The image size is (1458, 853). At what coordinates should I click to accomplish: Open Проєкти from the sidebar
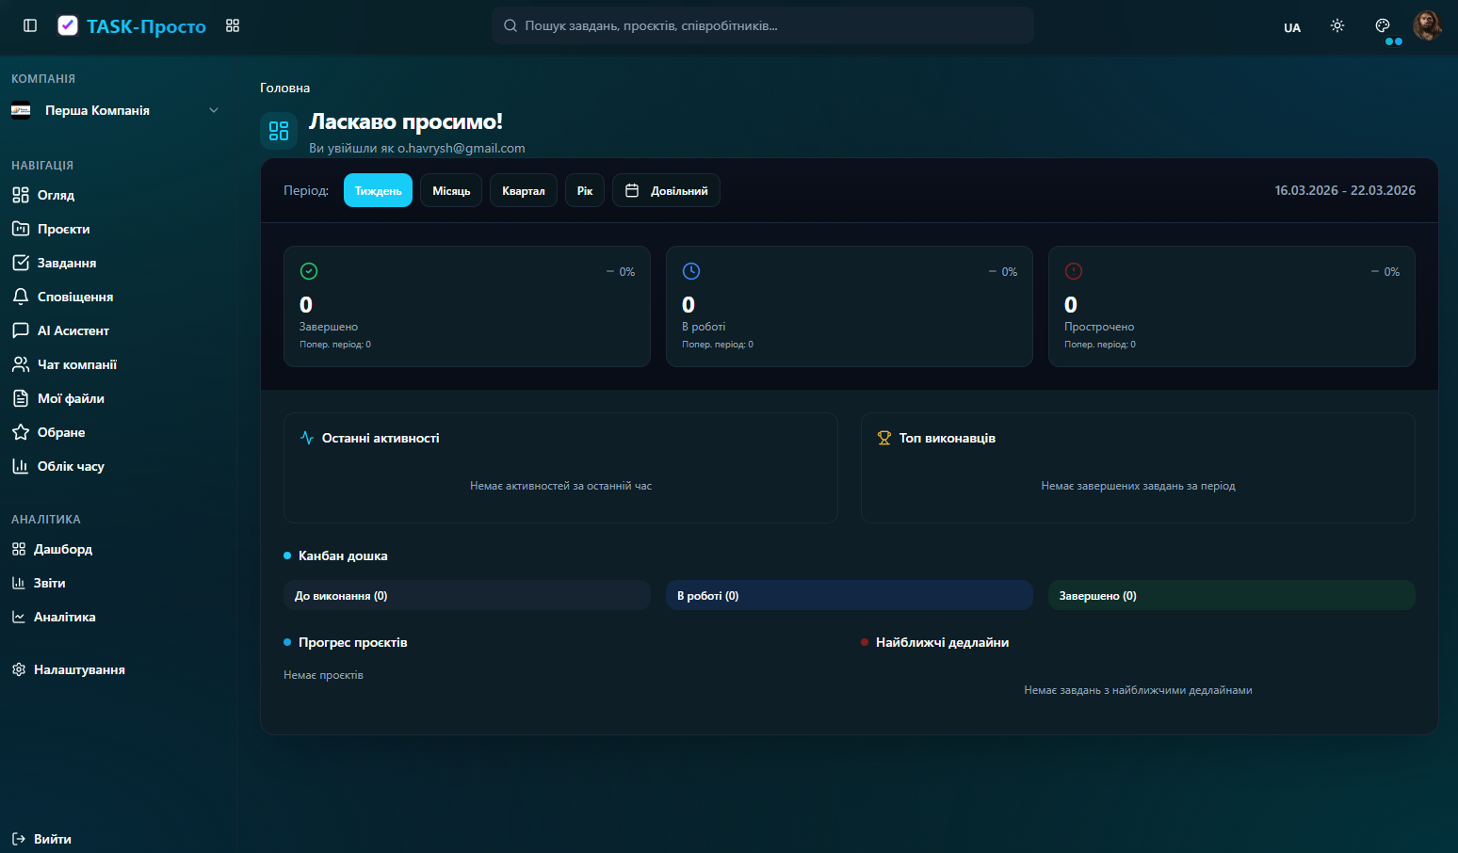(63, 229)
